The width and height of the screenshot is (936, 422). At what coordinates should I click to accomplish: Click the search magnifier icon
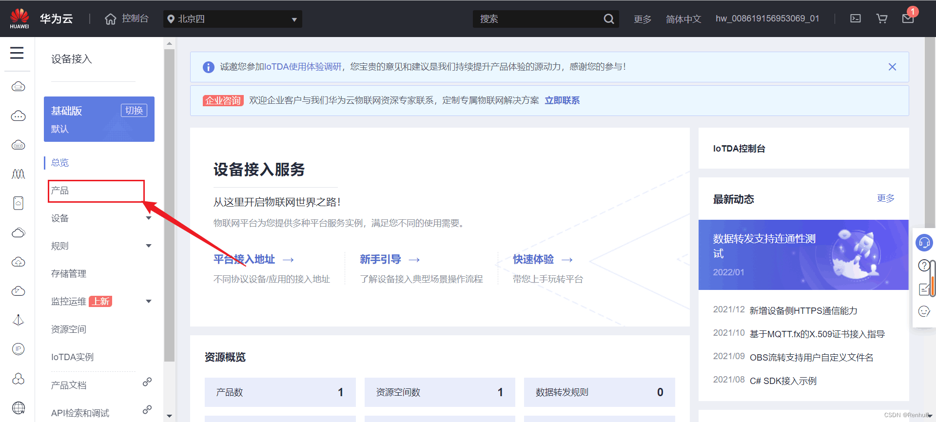[609, 19]
